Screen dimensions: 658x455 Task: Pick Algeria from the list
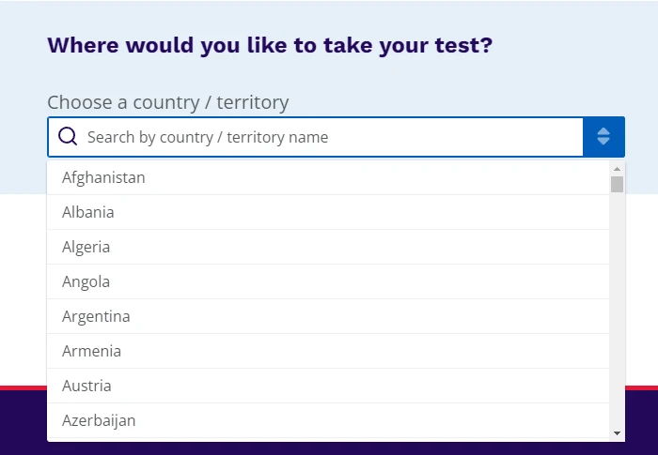coord(86,247)
